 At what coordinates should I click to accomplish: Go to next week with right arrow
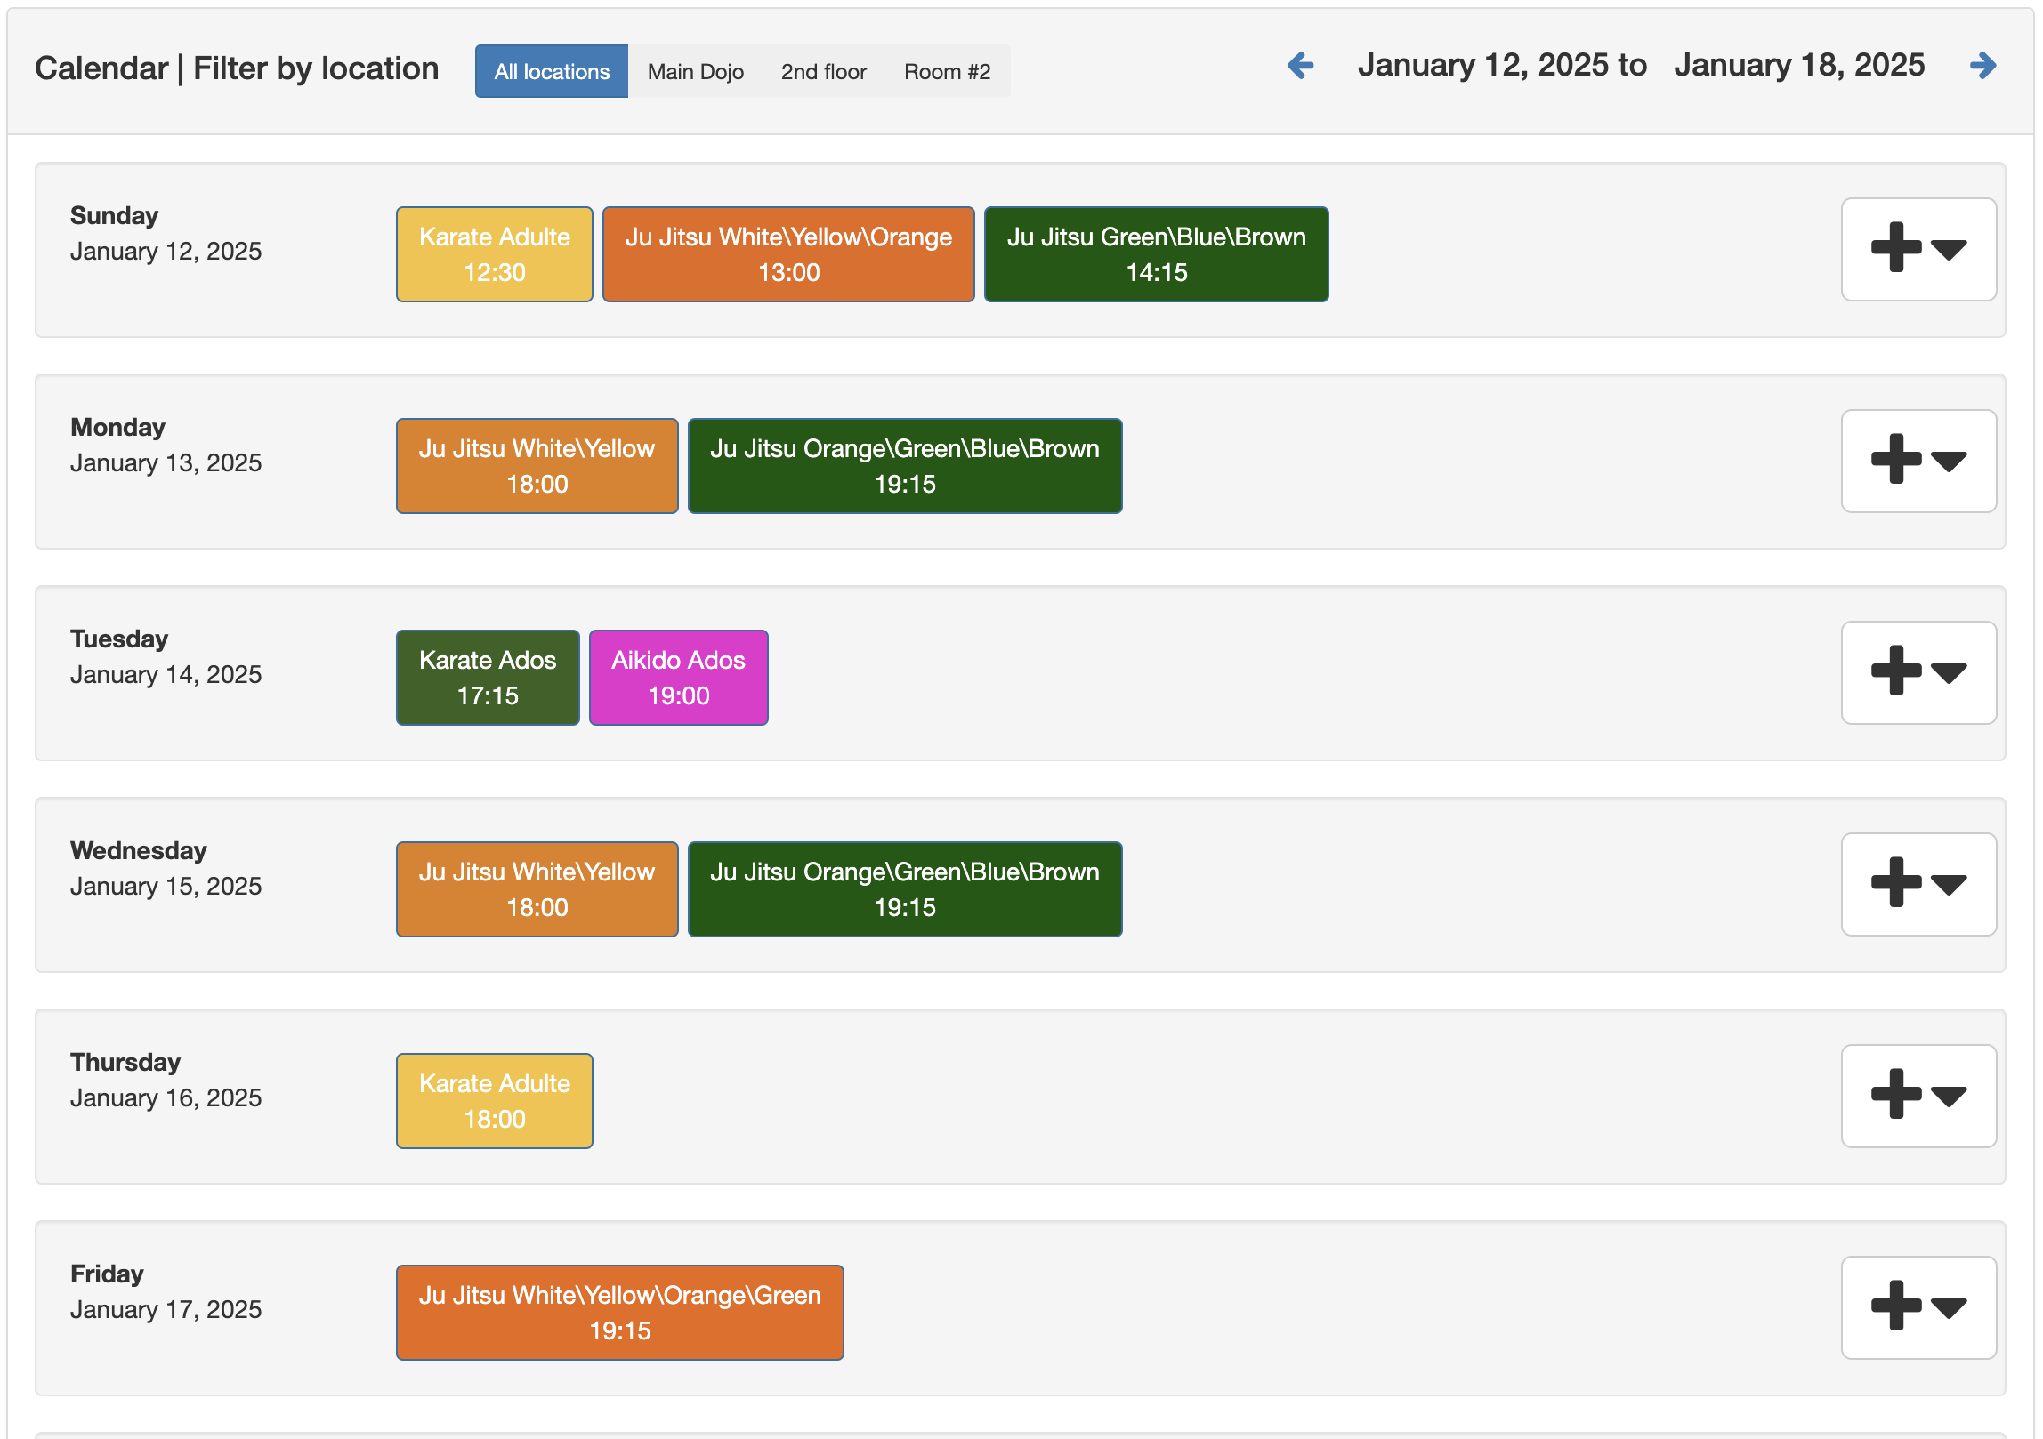pos(1982,66)
